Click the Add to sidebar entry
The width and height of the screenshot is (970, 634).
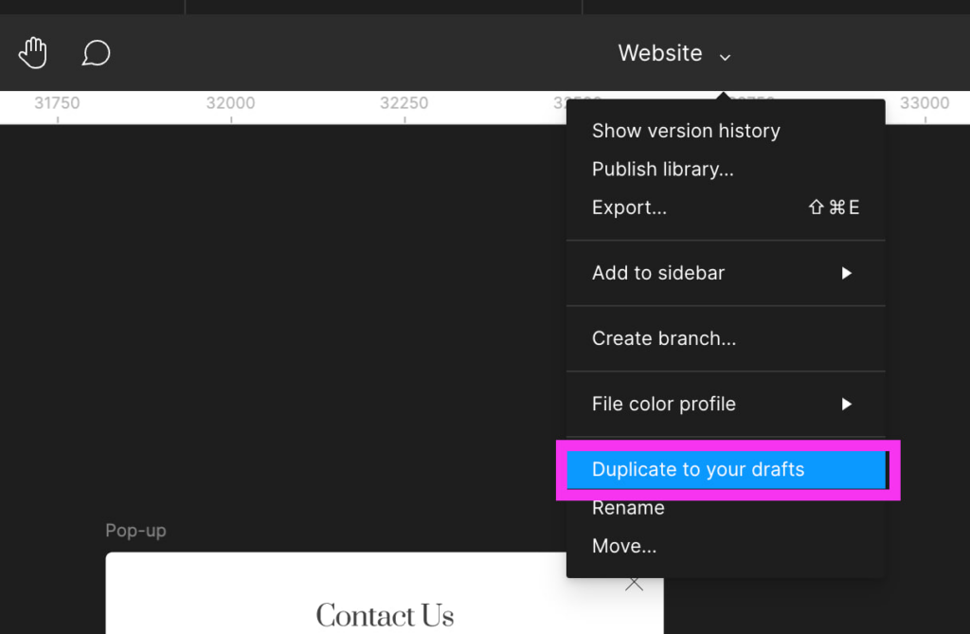657,273
